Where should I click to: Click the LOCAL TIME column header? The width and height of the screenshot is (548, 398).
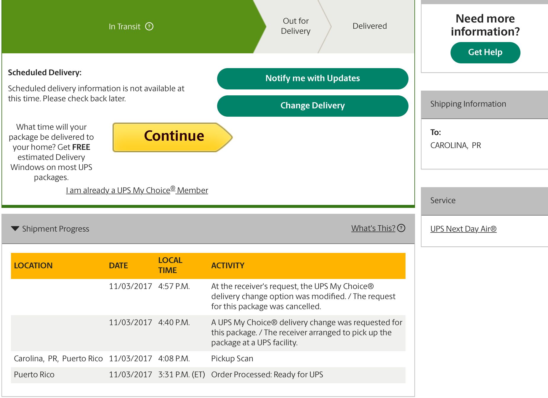[x=170, y=265]
